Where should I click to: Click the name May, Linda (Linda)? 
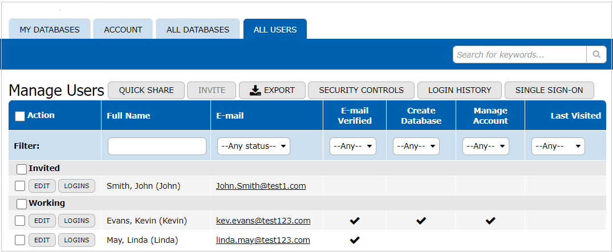[x=143, y=240]
